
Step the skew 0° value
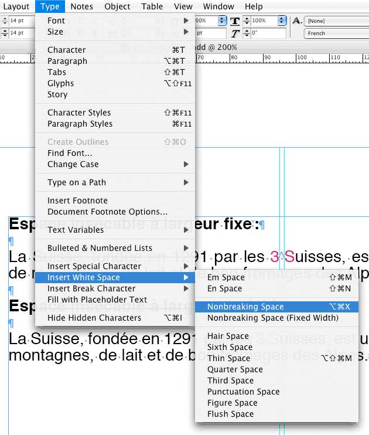(x=247, y=33)
